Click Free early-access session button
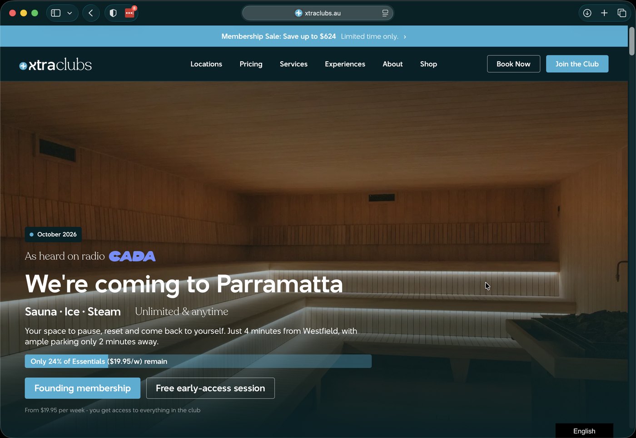The height and width of the screenshot is (438, 636). pos(210,388)
